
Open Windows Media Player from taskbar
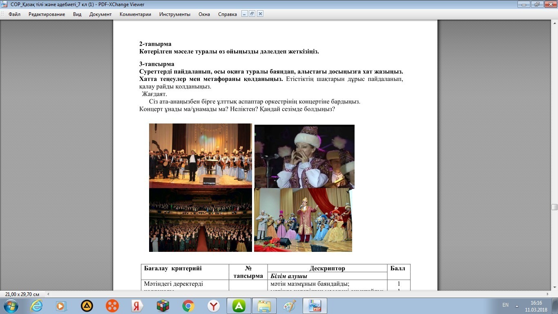[x=61, y=306]
